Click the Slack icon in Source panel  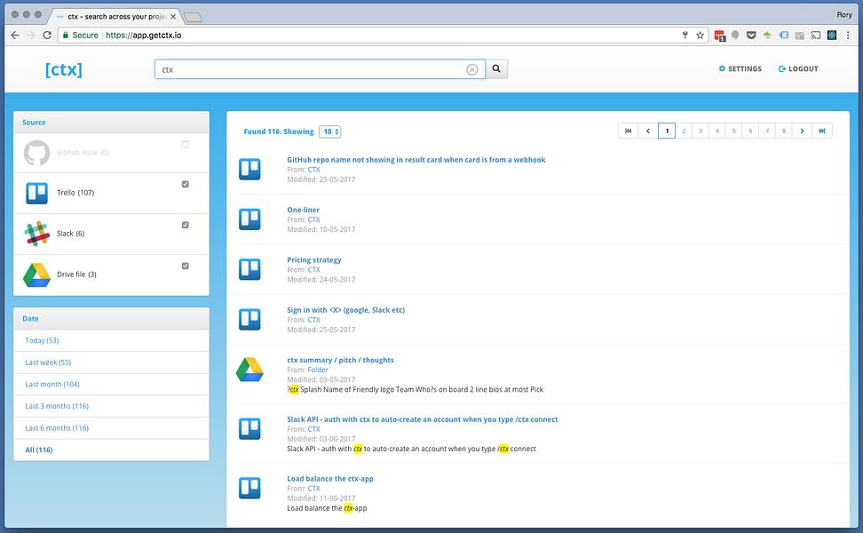click(37, 234)
